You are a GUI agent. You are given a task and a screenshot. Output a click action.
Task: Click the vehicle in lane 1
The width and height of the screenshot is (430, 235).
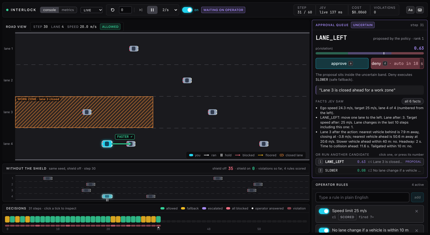(134, 49)
